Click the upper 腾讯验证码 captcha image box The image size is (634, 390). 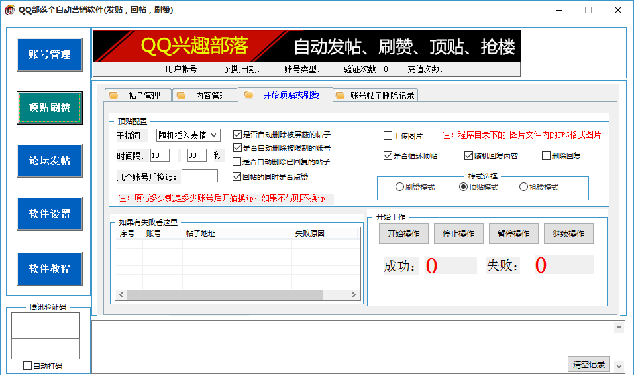coord(46,326)
